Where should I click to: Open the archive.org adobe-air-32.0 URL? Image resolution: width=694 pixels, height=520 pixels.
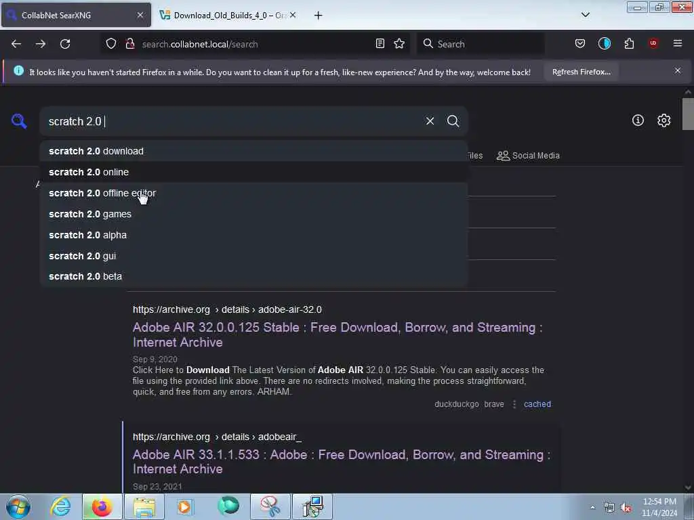(x=227, y=309)
